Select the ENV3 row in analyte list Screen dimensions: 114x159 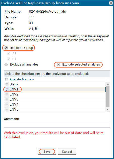[x=55, y=99]
